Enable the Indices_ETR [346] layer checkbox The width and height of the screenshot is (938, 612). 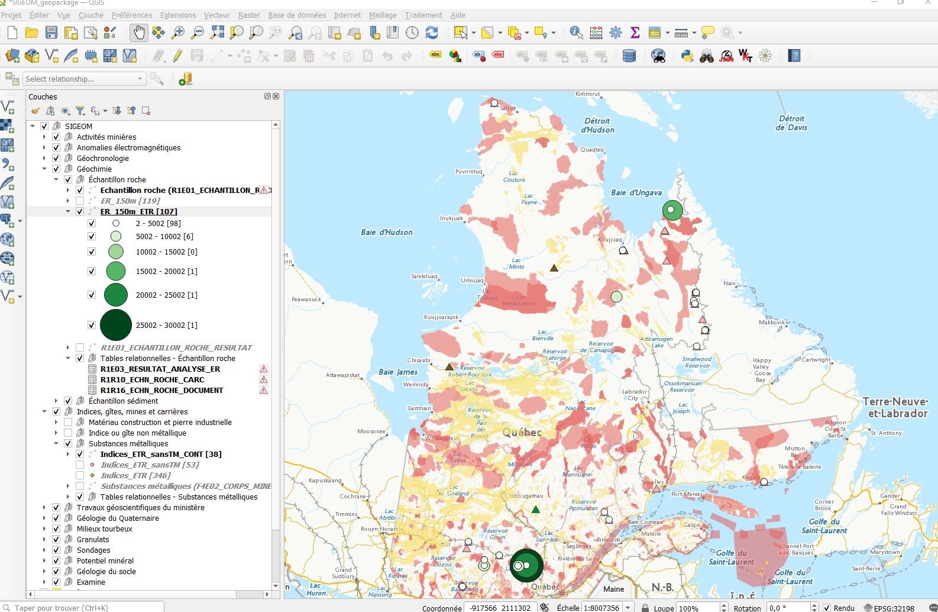[80, 475]
